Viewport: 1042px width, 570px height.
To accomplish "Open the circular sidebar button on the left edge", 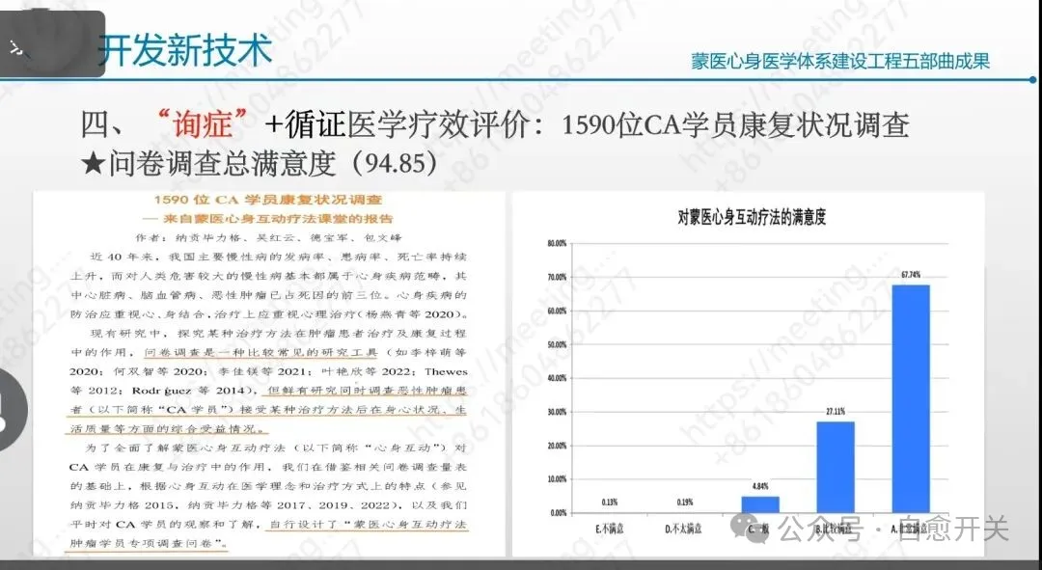I will tap(8, 407).
